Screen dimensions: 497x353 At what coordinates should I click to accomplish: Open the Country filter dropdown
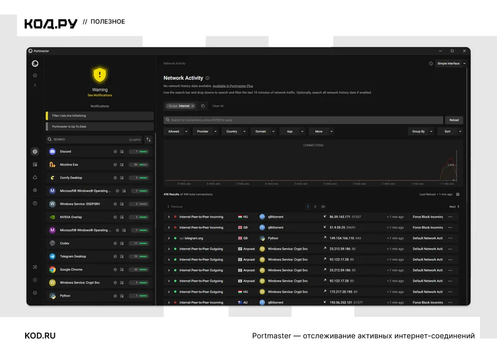(234, 132)
